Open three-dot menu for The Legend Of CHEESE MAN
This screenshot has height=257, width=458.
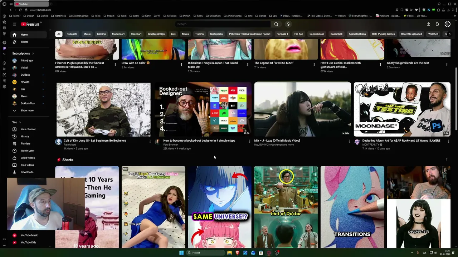point(314,65)
